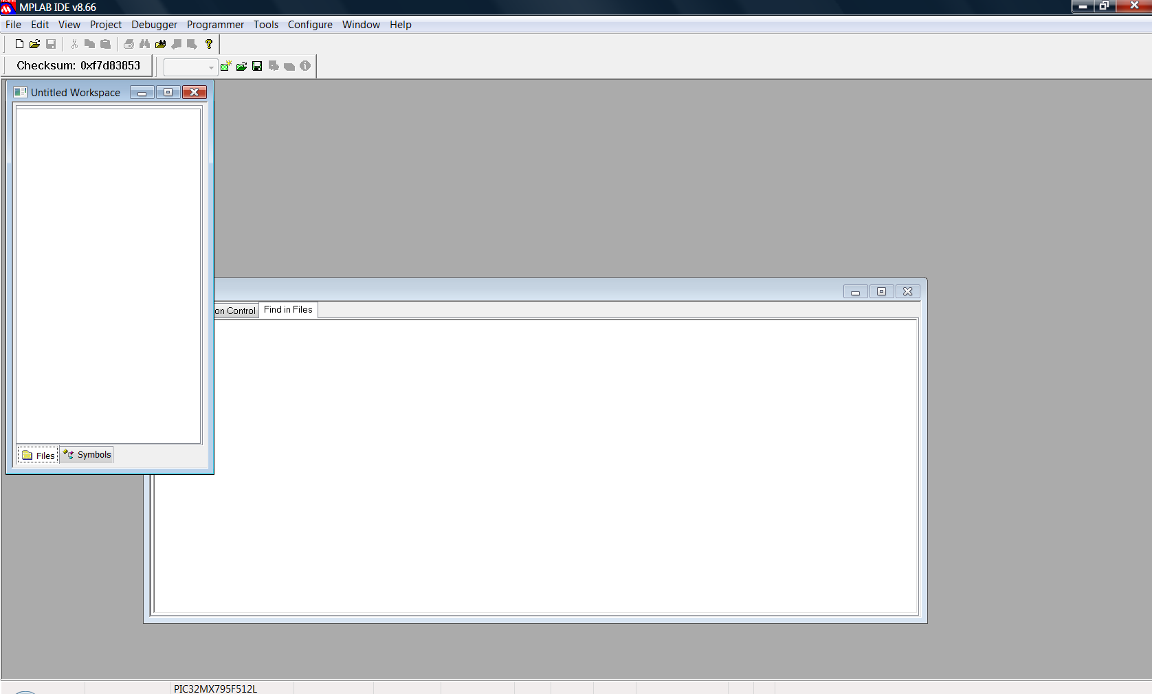
Task: Click the New Project green icon
Action: point(225,66)
